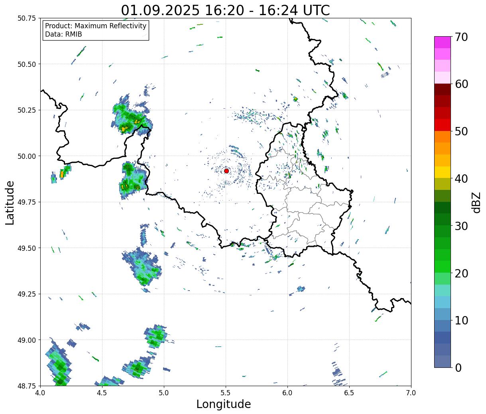The height and width of the screenshot is (414, 486).
Task: Click the 50.75 latitude tick label
Action: coord(27,18)
